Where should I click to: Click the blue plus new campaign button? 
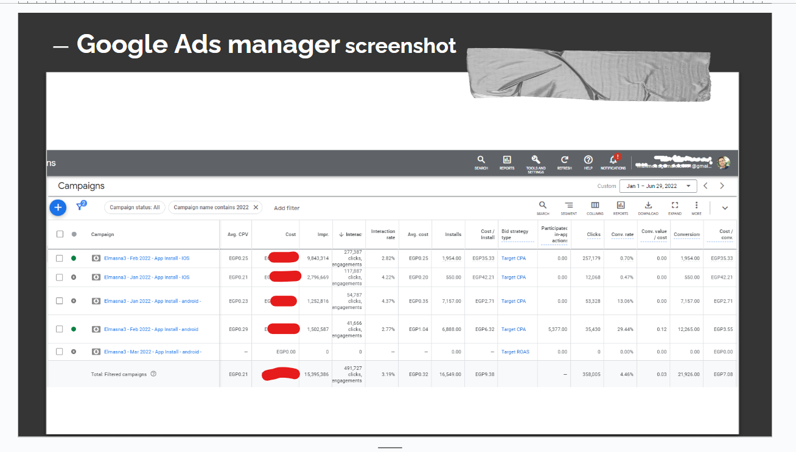(x=58, y=207)
